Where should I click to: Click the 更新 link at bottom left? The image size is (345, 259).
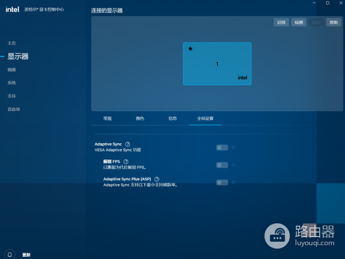(x=26, y=255)
